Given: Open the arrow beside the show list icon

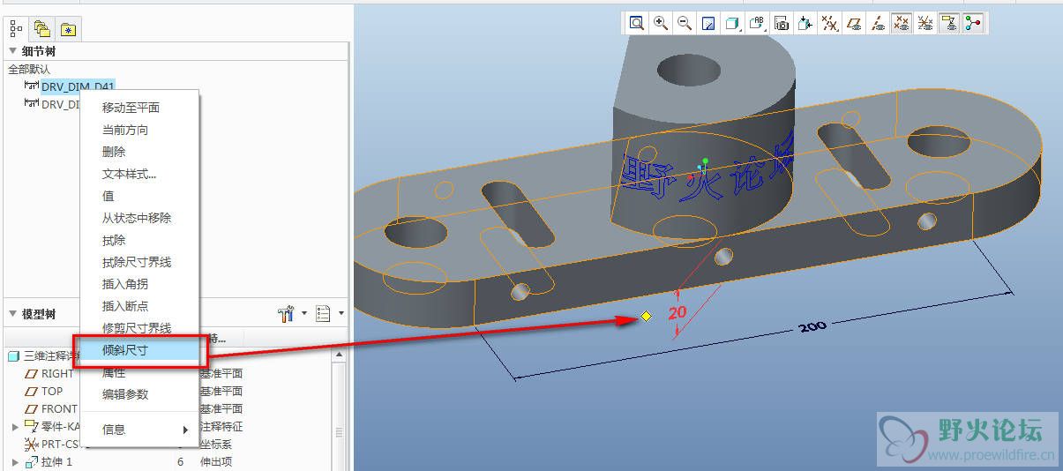Looking at the screenshot, I should (341, 313).
